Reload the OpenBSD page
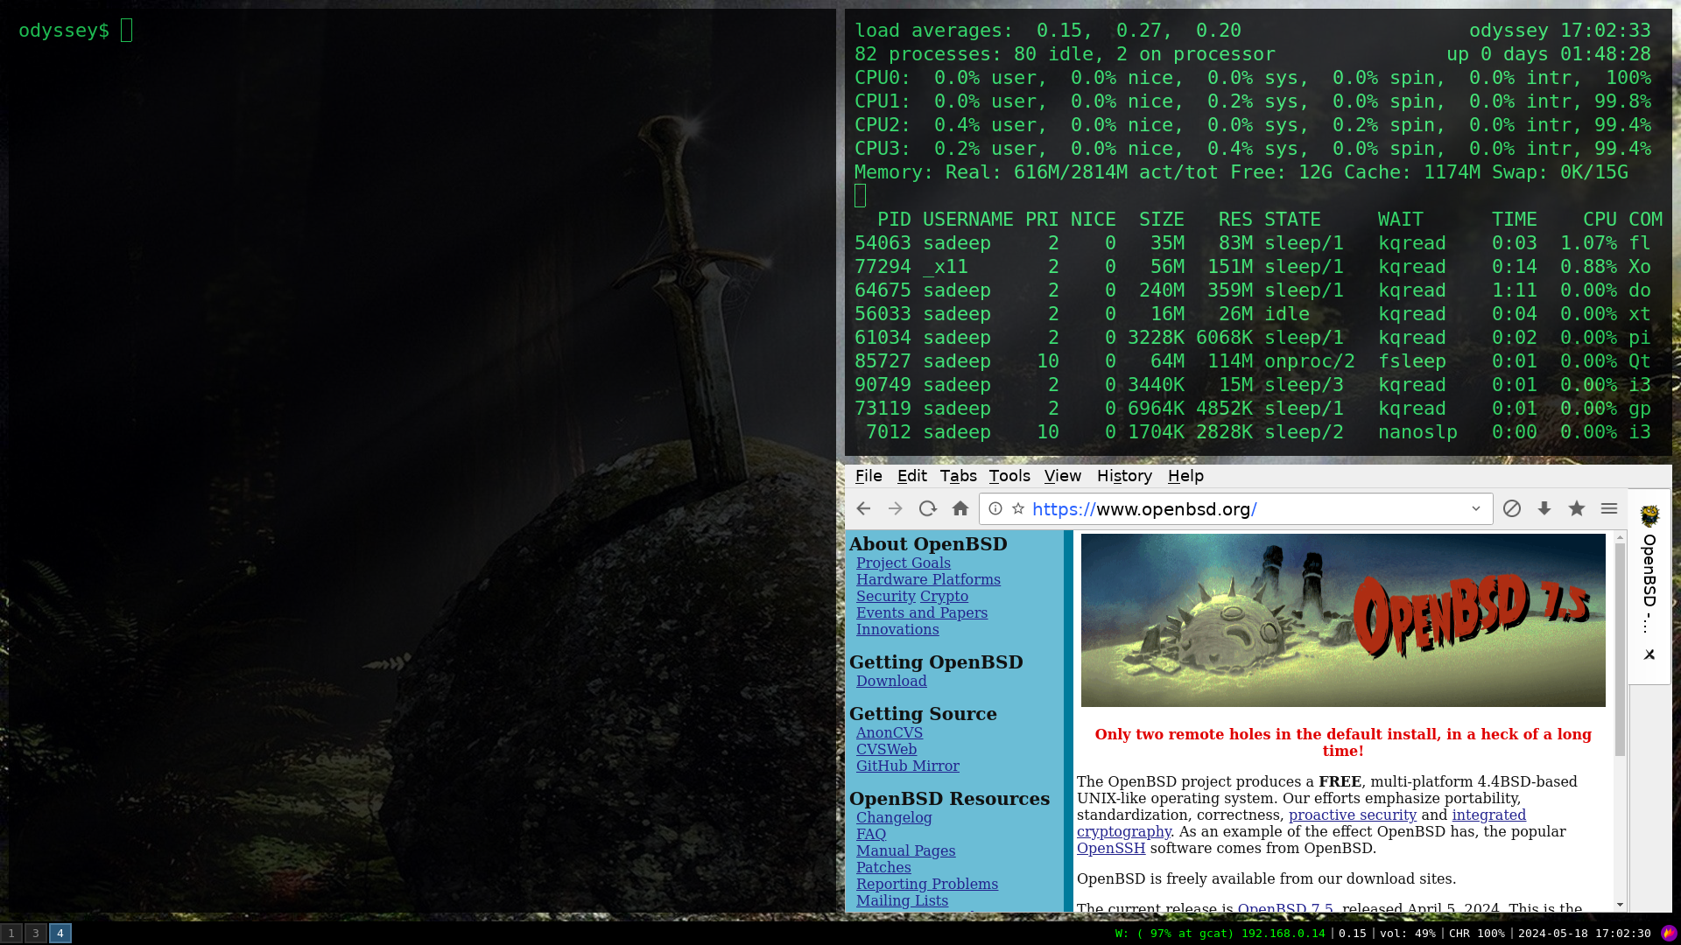Viewport: 1681px width, 945px height. (927, 508)
